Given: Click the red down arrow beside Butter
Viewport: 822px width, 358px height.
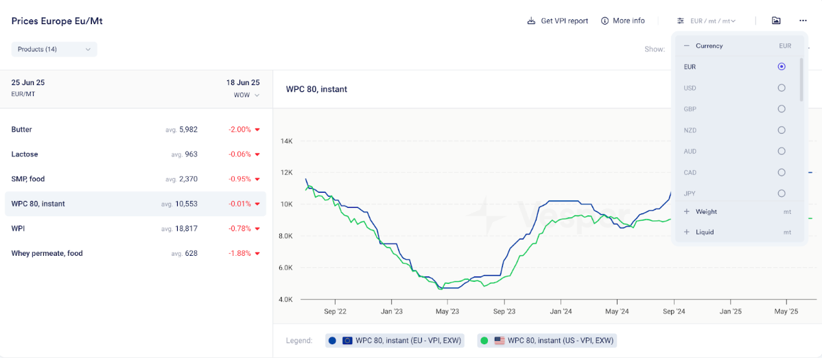Looking at the screenshot, I should (x=257, y=130).
